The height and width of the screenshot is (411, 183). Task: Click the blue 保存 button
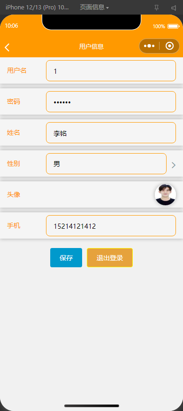(66, 258)
